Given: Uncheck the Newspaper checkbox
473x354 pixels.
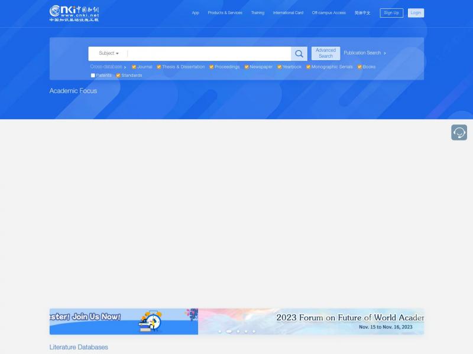Looking at the screenshot, I should click(247, 67).
